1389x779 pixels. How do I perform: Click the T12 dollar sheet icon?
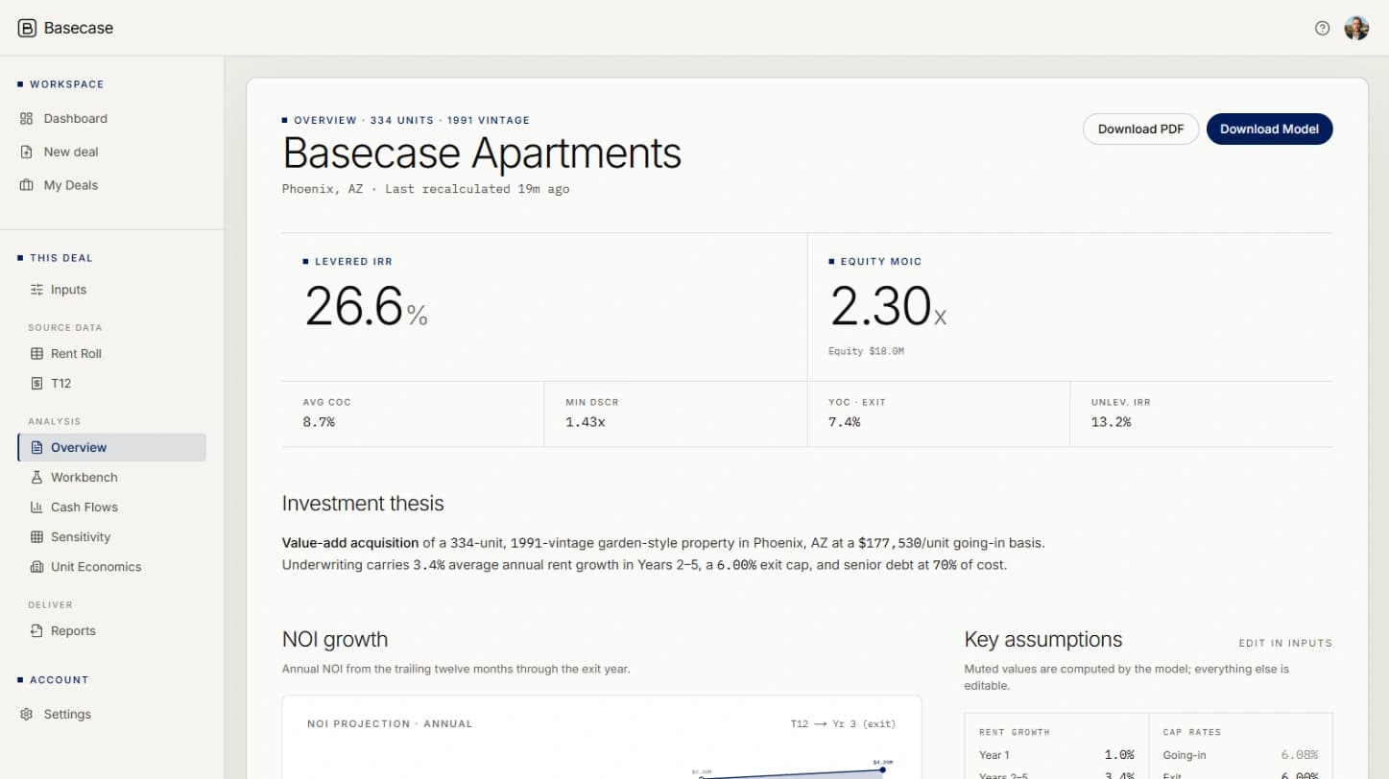[36, 384]
